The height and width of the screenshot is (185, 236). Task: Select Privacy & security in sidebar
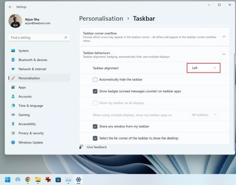tap(31, 134)
